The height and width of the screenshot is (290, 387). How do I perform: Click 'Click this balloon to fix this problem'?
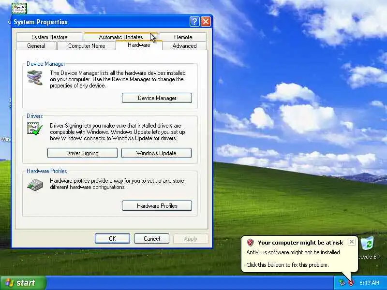click(x=287, y=265)
